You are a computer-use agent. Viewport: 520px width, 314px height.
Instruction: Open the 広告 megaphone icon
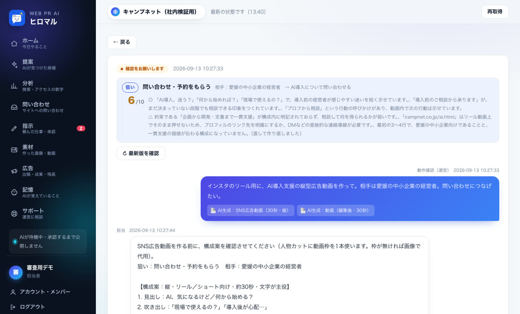14,171
